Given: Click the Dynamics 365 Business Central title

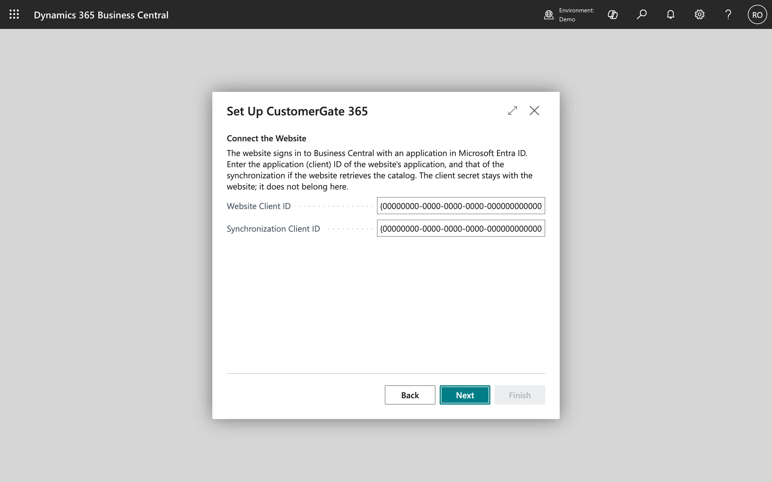Looking at the screenshot, I should (101, 15).
